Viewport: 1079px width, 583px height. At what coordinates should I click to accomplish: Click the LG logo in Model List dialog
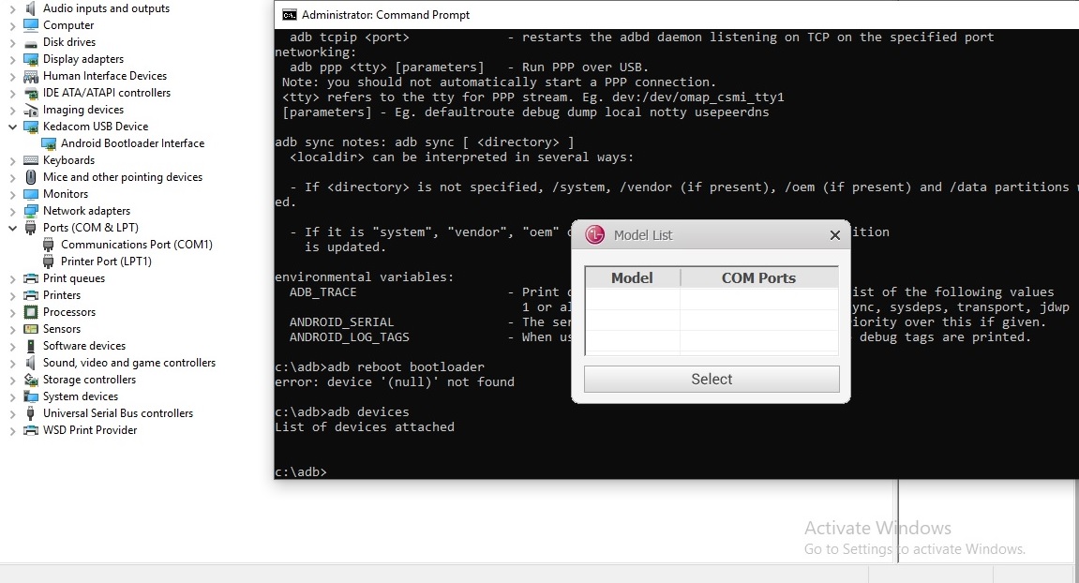[594, 235]
